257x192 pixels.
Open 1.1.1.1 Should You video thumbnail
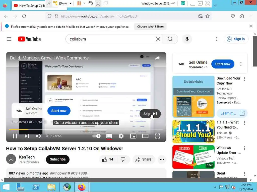coord(194,131)
